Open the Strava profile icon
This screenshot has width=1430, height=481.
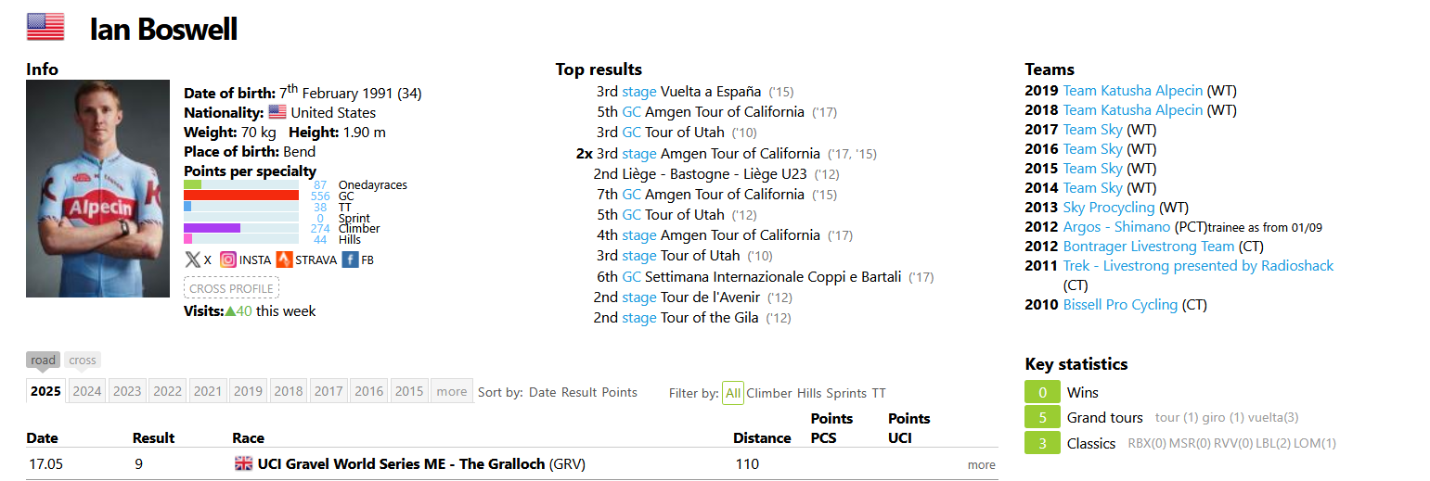[284, 259]
